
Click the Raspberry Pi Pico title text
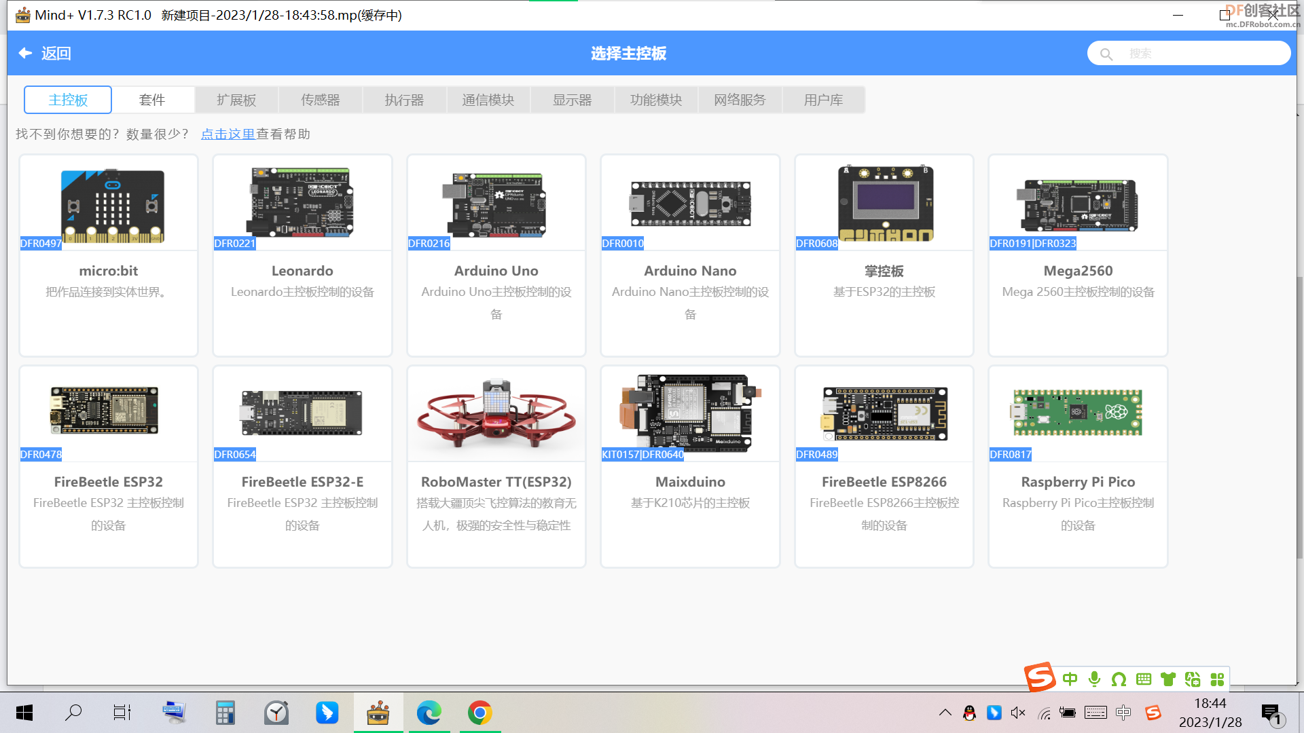(1078, 482)
